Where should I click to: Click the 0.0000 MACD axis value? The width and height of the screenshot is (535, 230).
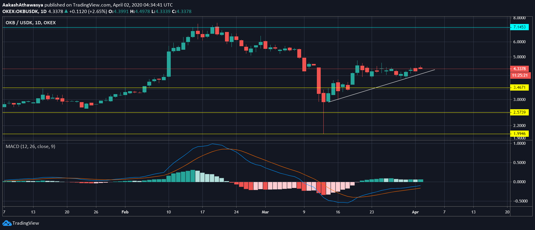[x=519, y=182]
